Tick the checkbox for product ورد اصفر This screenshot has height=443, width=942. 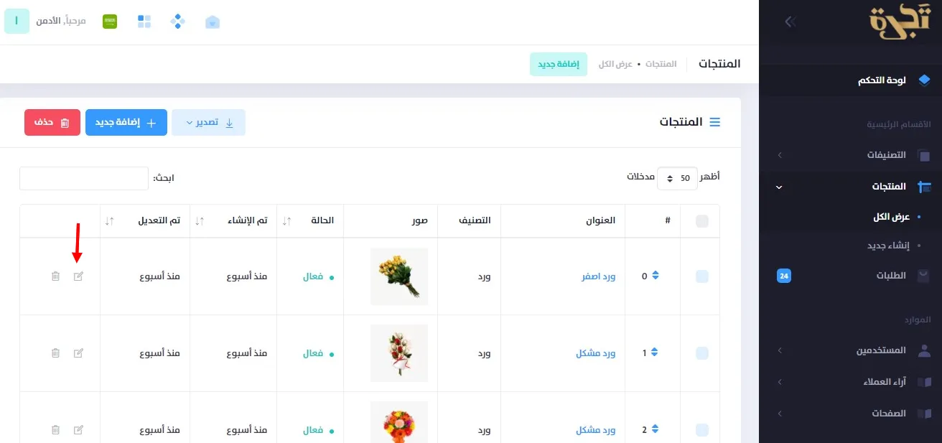[701, 275]
